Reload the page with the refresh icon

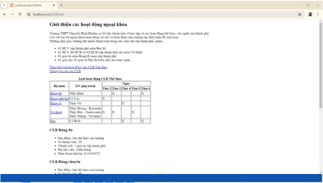pyautogui.click(x=20, y=15)
